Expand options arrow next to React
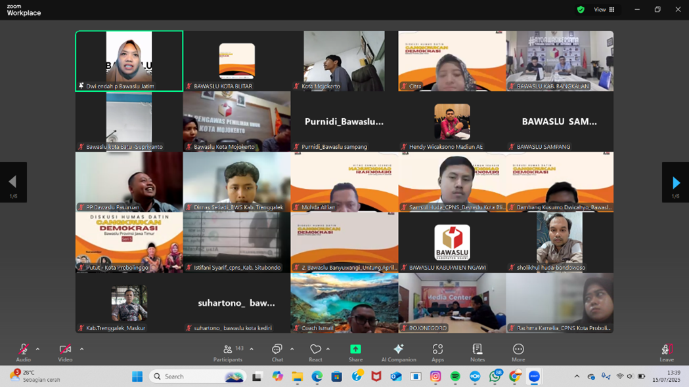Screen dimensions: 689x387 (x=328, y=349)
